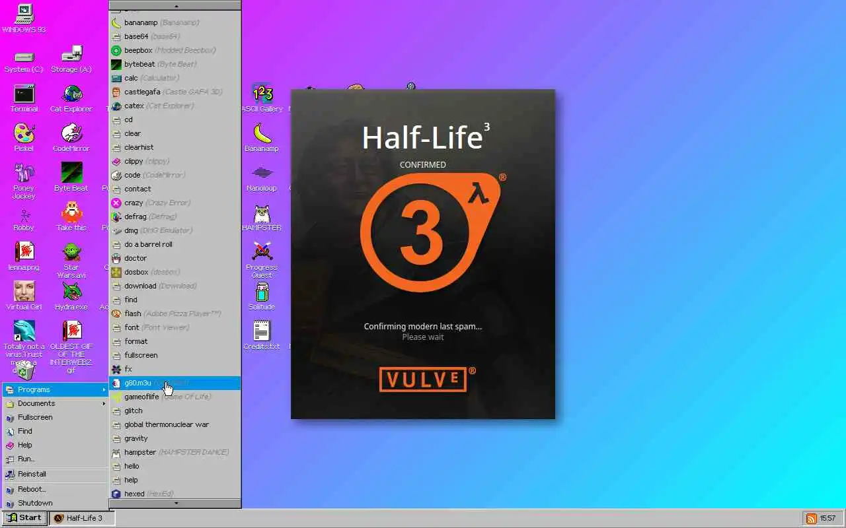
Task: Launch defrag from programs list
Action: click(175, 216)
